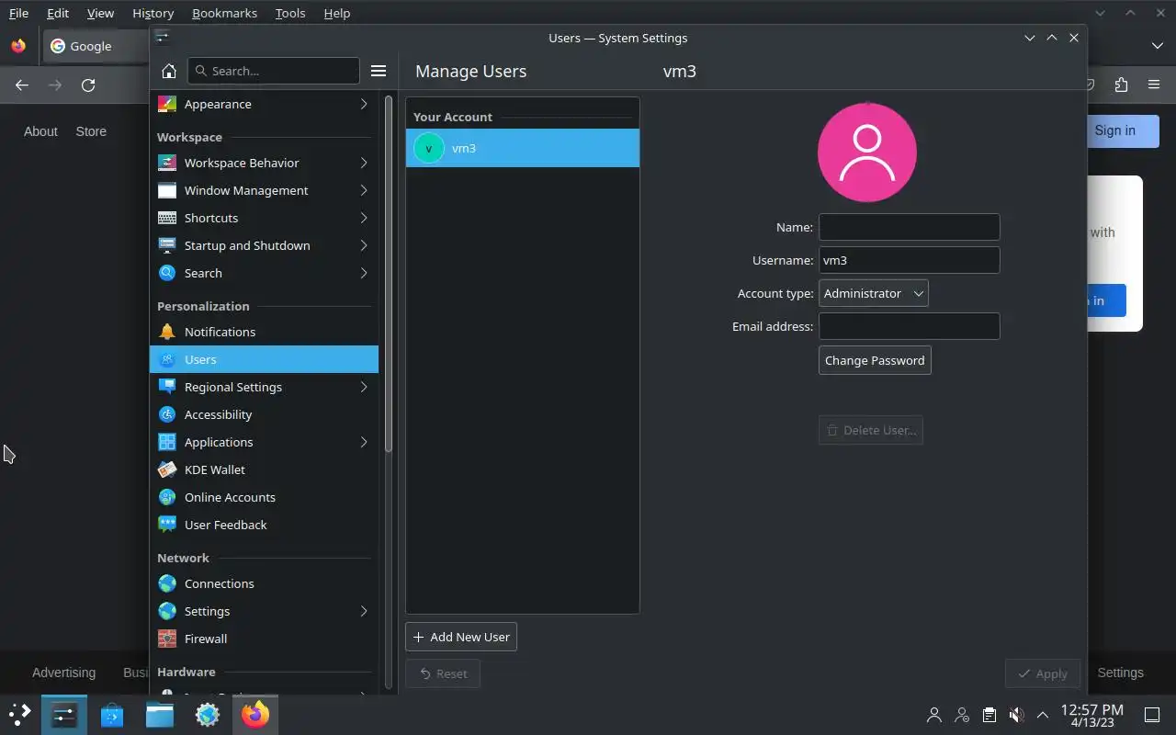Focus the settings Search box
The height and width of the screenshot is (735, 1176).
[274, 71]
